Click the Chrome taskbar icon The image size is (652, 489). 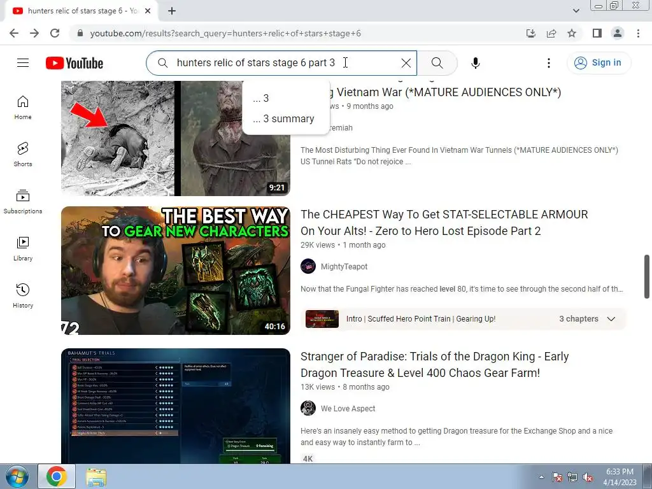coord(57,476)
